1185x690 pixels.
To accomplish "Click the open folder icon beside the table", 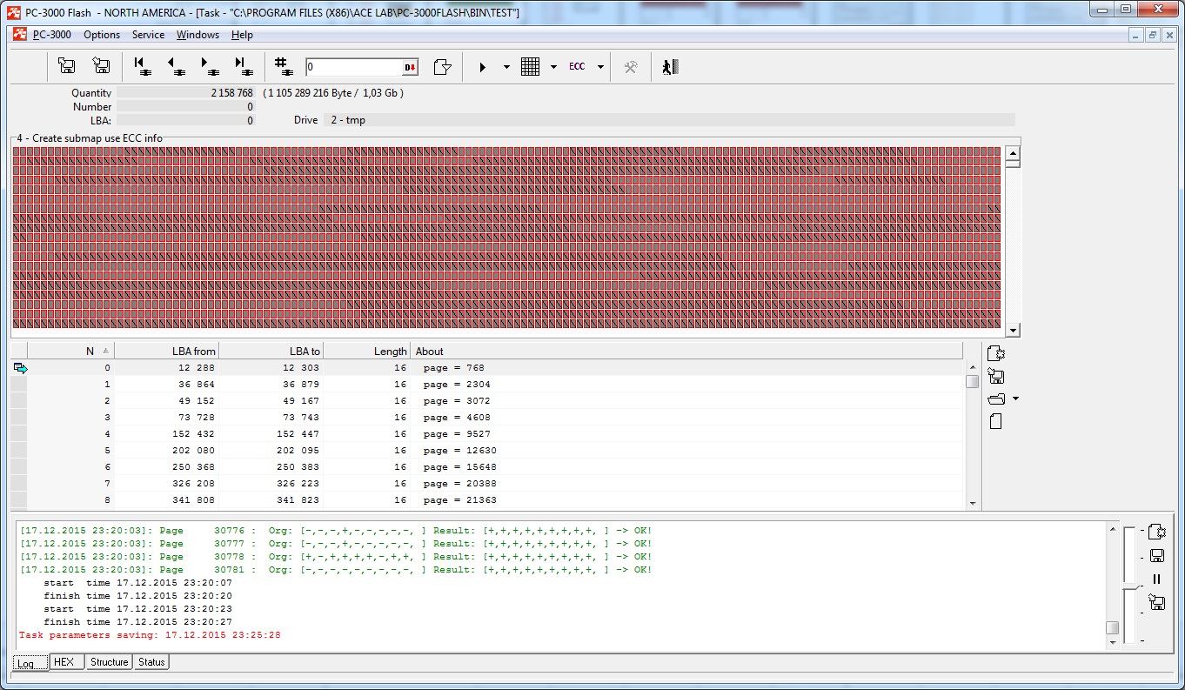I will pos(997,399).
